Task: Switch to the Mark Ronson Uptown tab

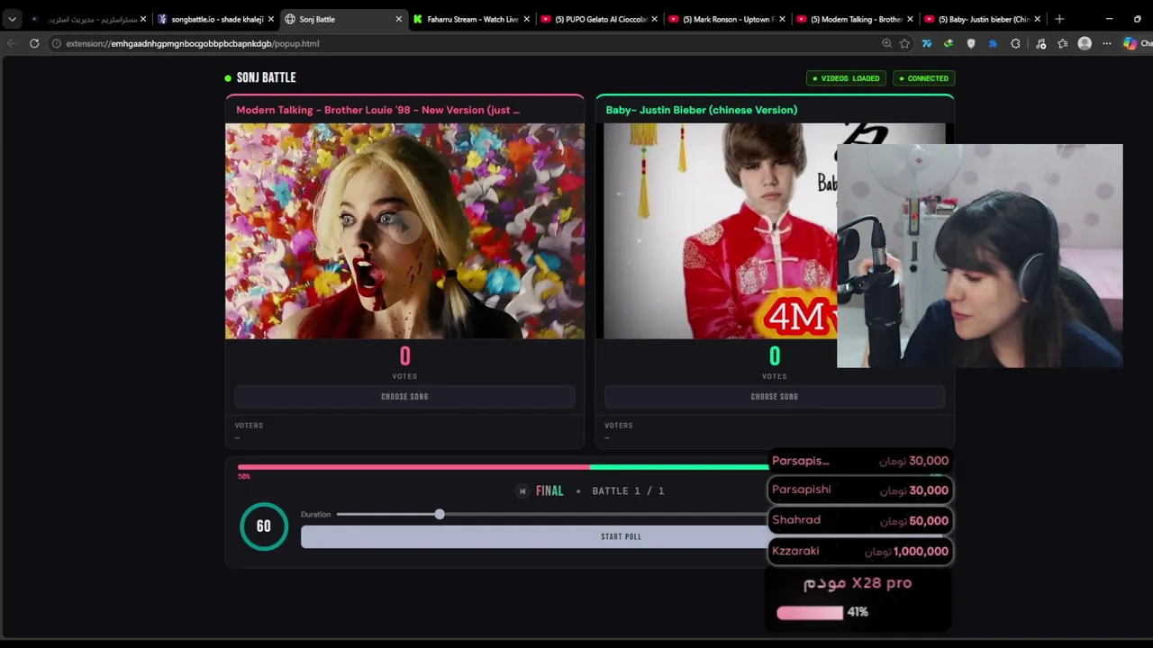Action: [x=728, y=19]
